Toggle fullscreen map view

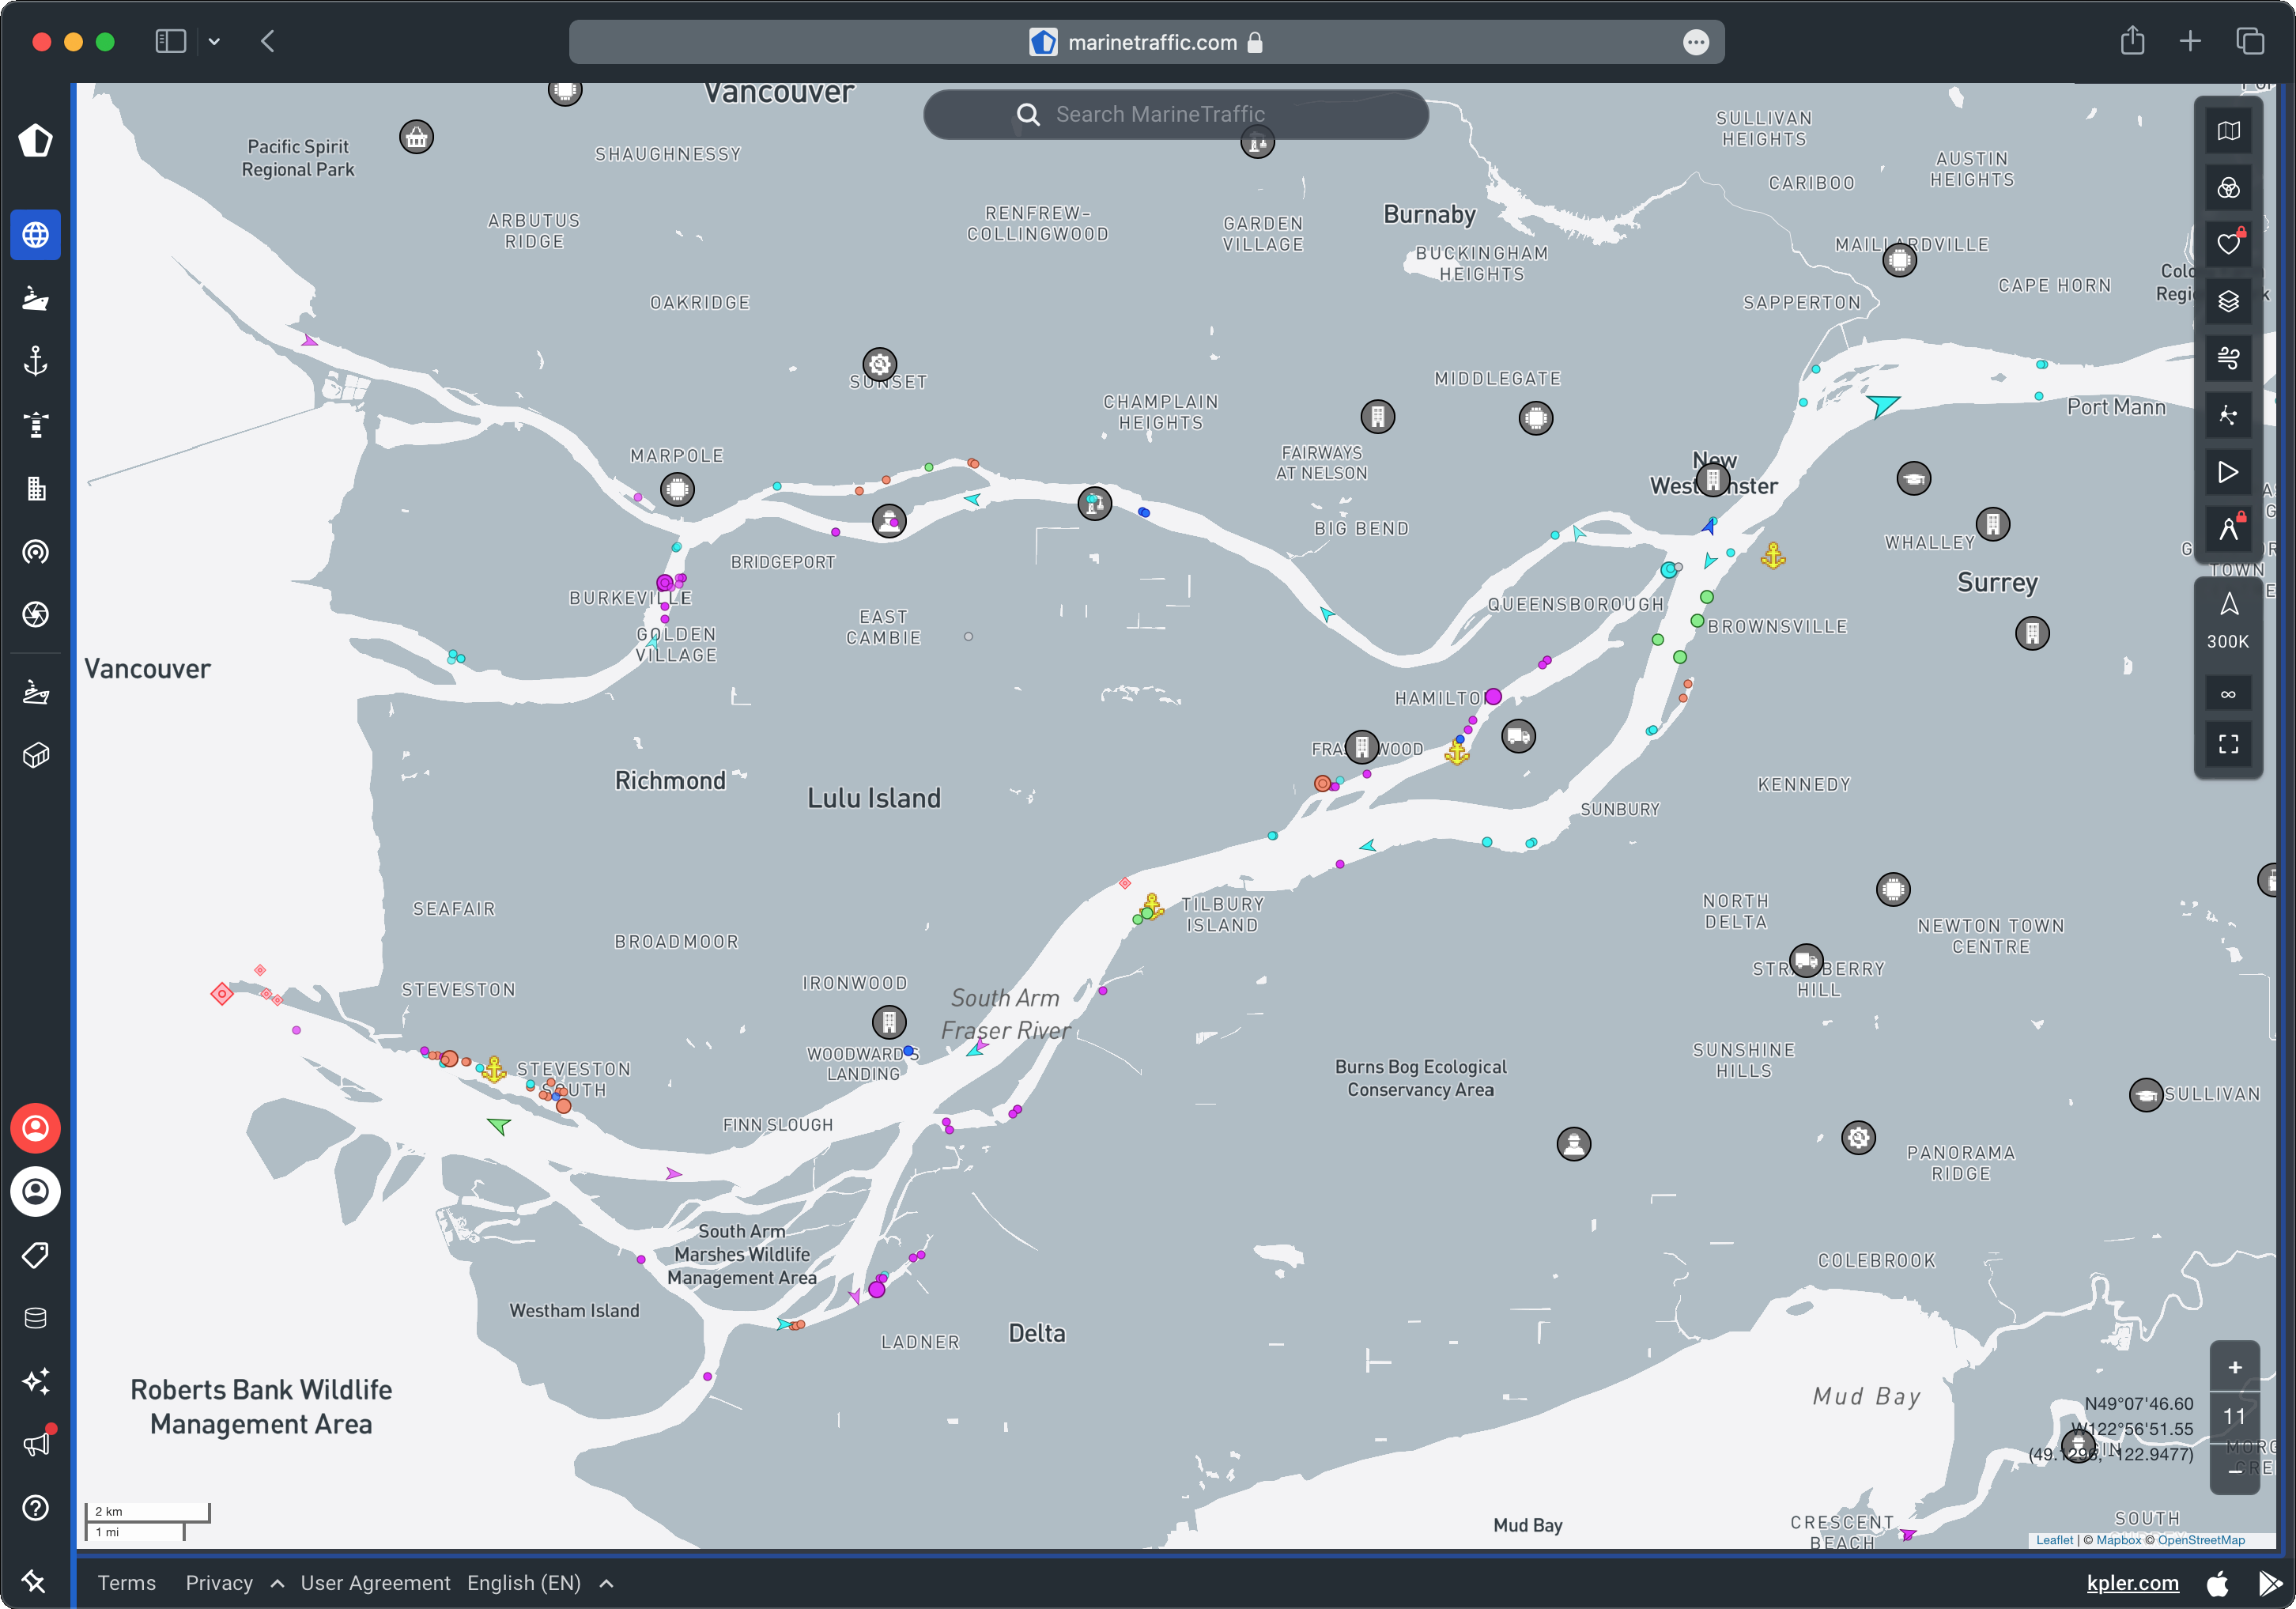pos(2228,744)
